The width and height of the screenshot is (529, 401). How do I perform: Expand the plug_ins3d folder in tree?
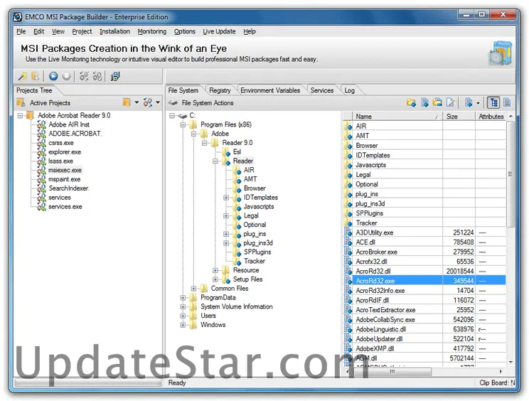pos(226,243)
